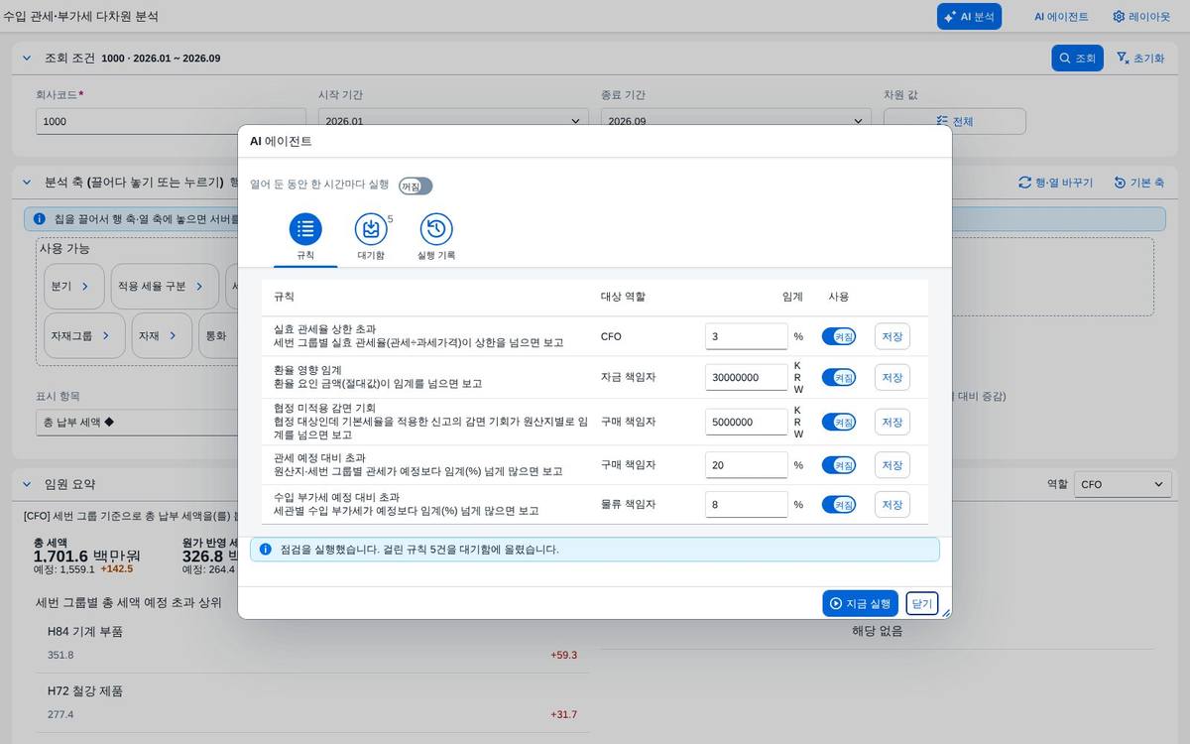Edit the threshold field showing 5000000
This screenshot has height=744, width=1190.
pyautogui.click(x=747, y=422)
